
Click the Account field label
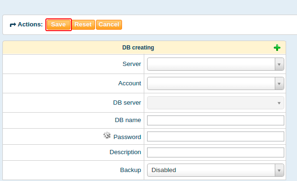tap(130, 83)
